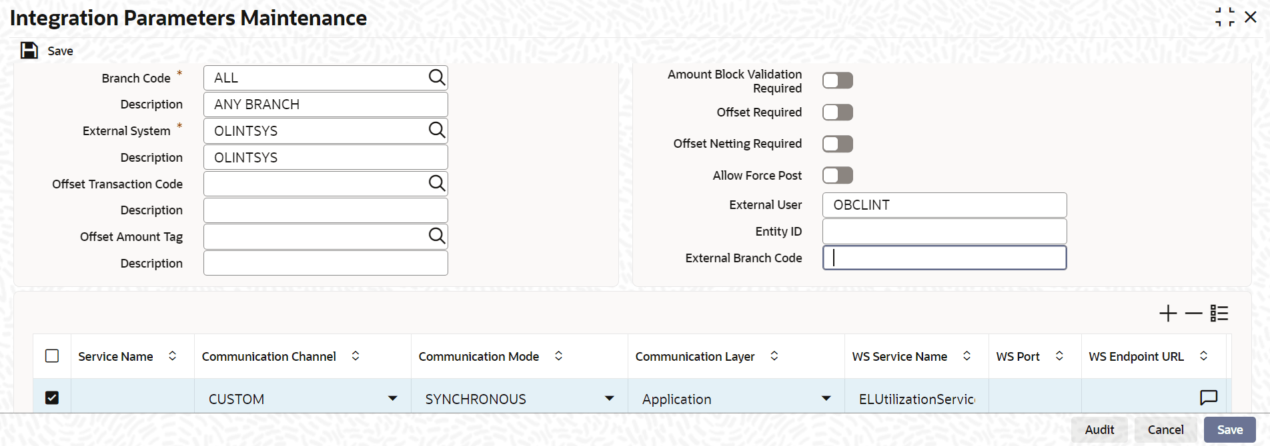Sort by WS Port column header
The height and width of the screenshot is (446, 1270).
tap(1059, 356)
